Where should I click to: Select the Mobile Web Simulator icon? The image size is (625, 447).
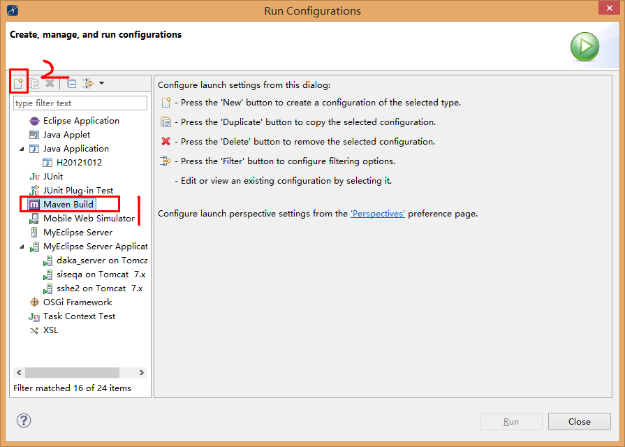point(35,219)
